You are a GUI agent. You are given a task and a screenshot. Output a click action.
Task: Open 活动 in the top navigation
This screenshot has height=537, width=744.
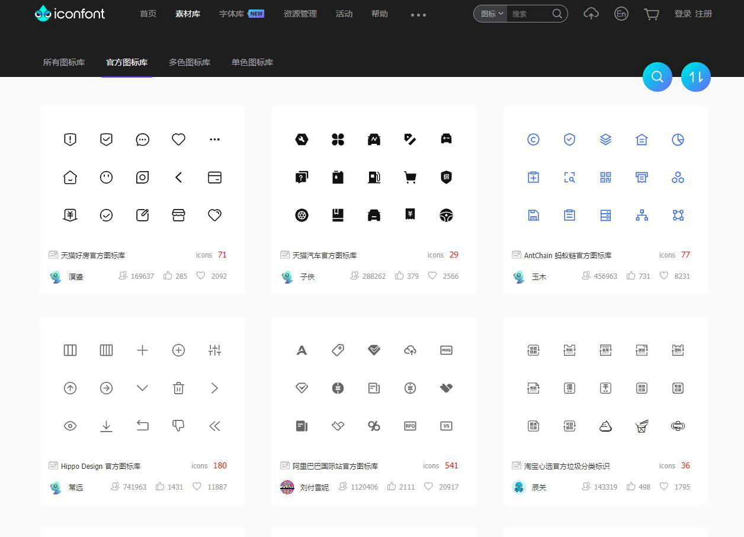pos(344,14)
